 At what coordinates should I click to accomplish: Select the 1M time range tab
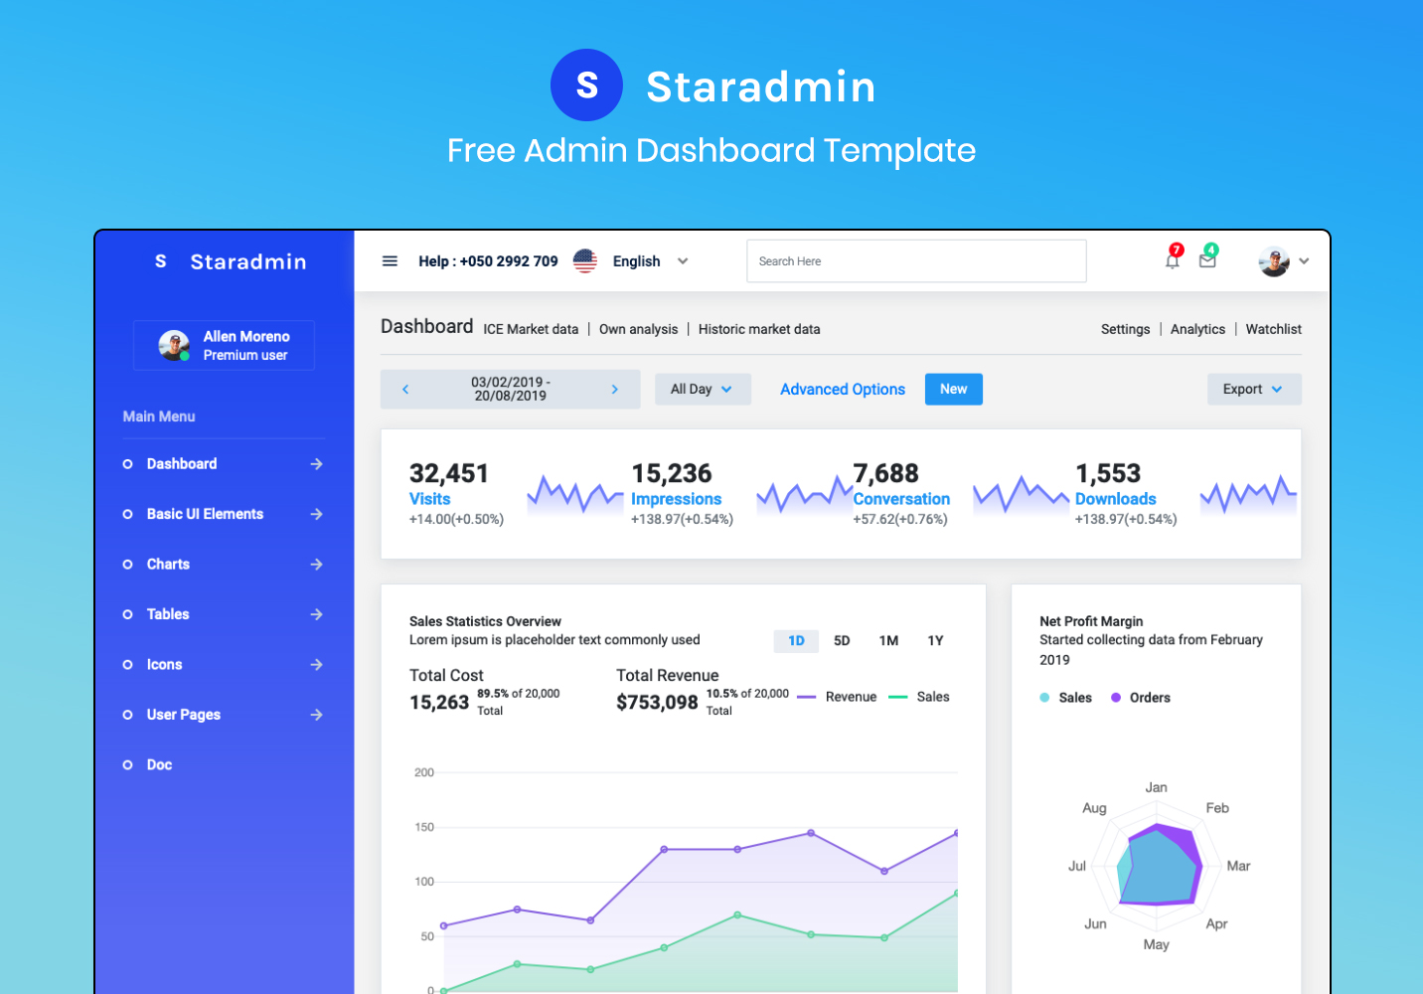click(x=888, y=641)
